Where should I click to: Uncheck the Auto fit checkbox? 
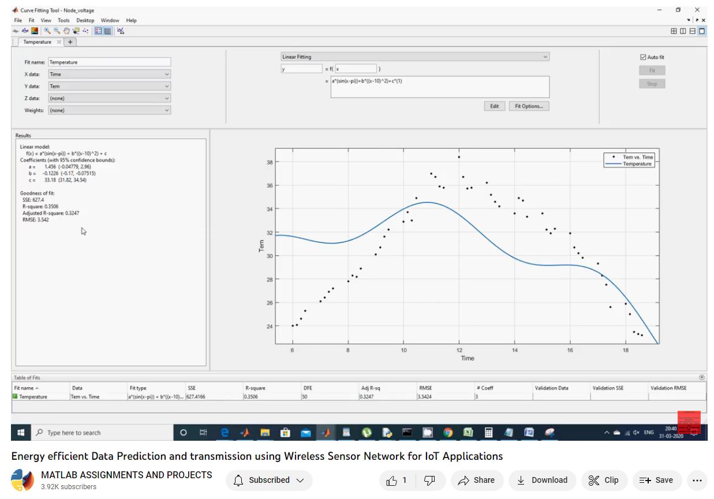point(643,57)
